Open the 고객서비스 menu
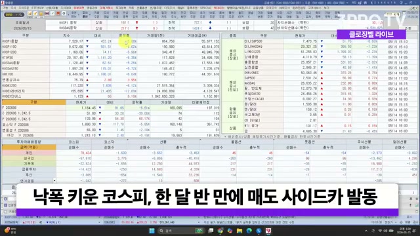 (x=315, y=8)
